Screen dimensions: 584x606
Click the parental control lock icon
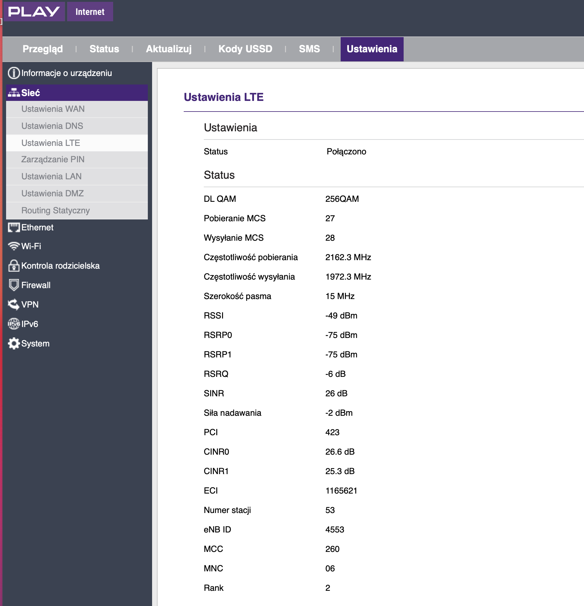[14, 266]
